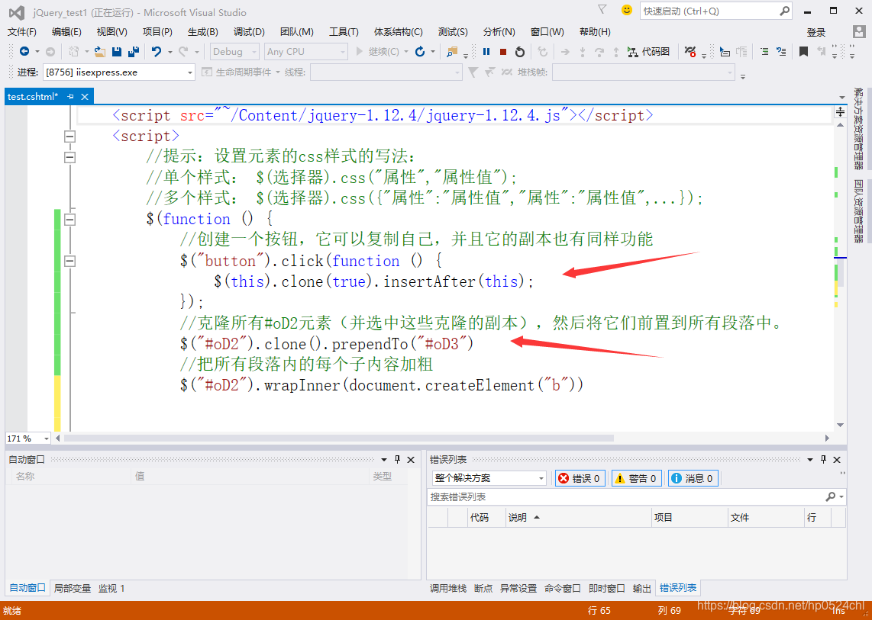Screen dimensions: 872x620
Task: Click the Uncomment Selection icon
Action: click(781, 52)
